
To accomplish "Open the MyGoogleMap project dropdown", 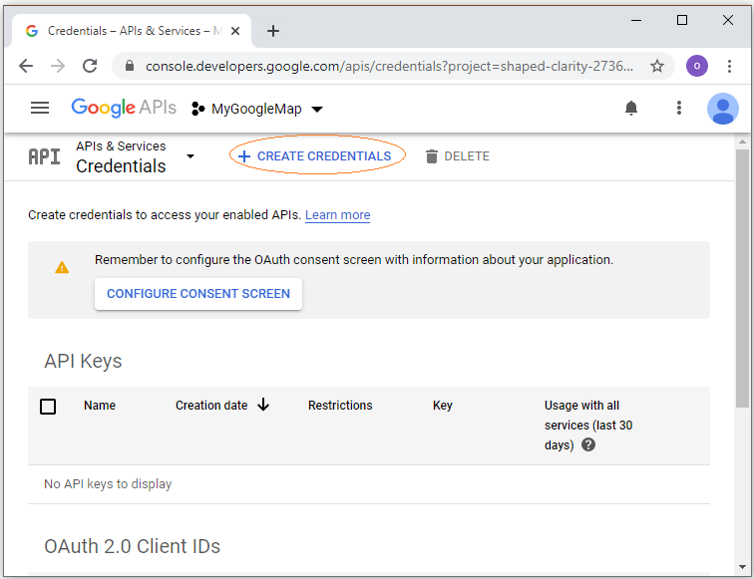I will 256,109.
